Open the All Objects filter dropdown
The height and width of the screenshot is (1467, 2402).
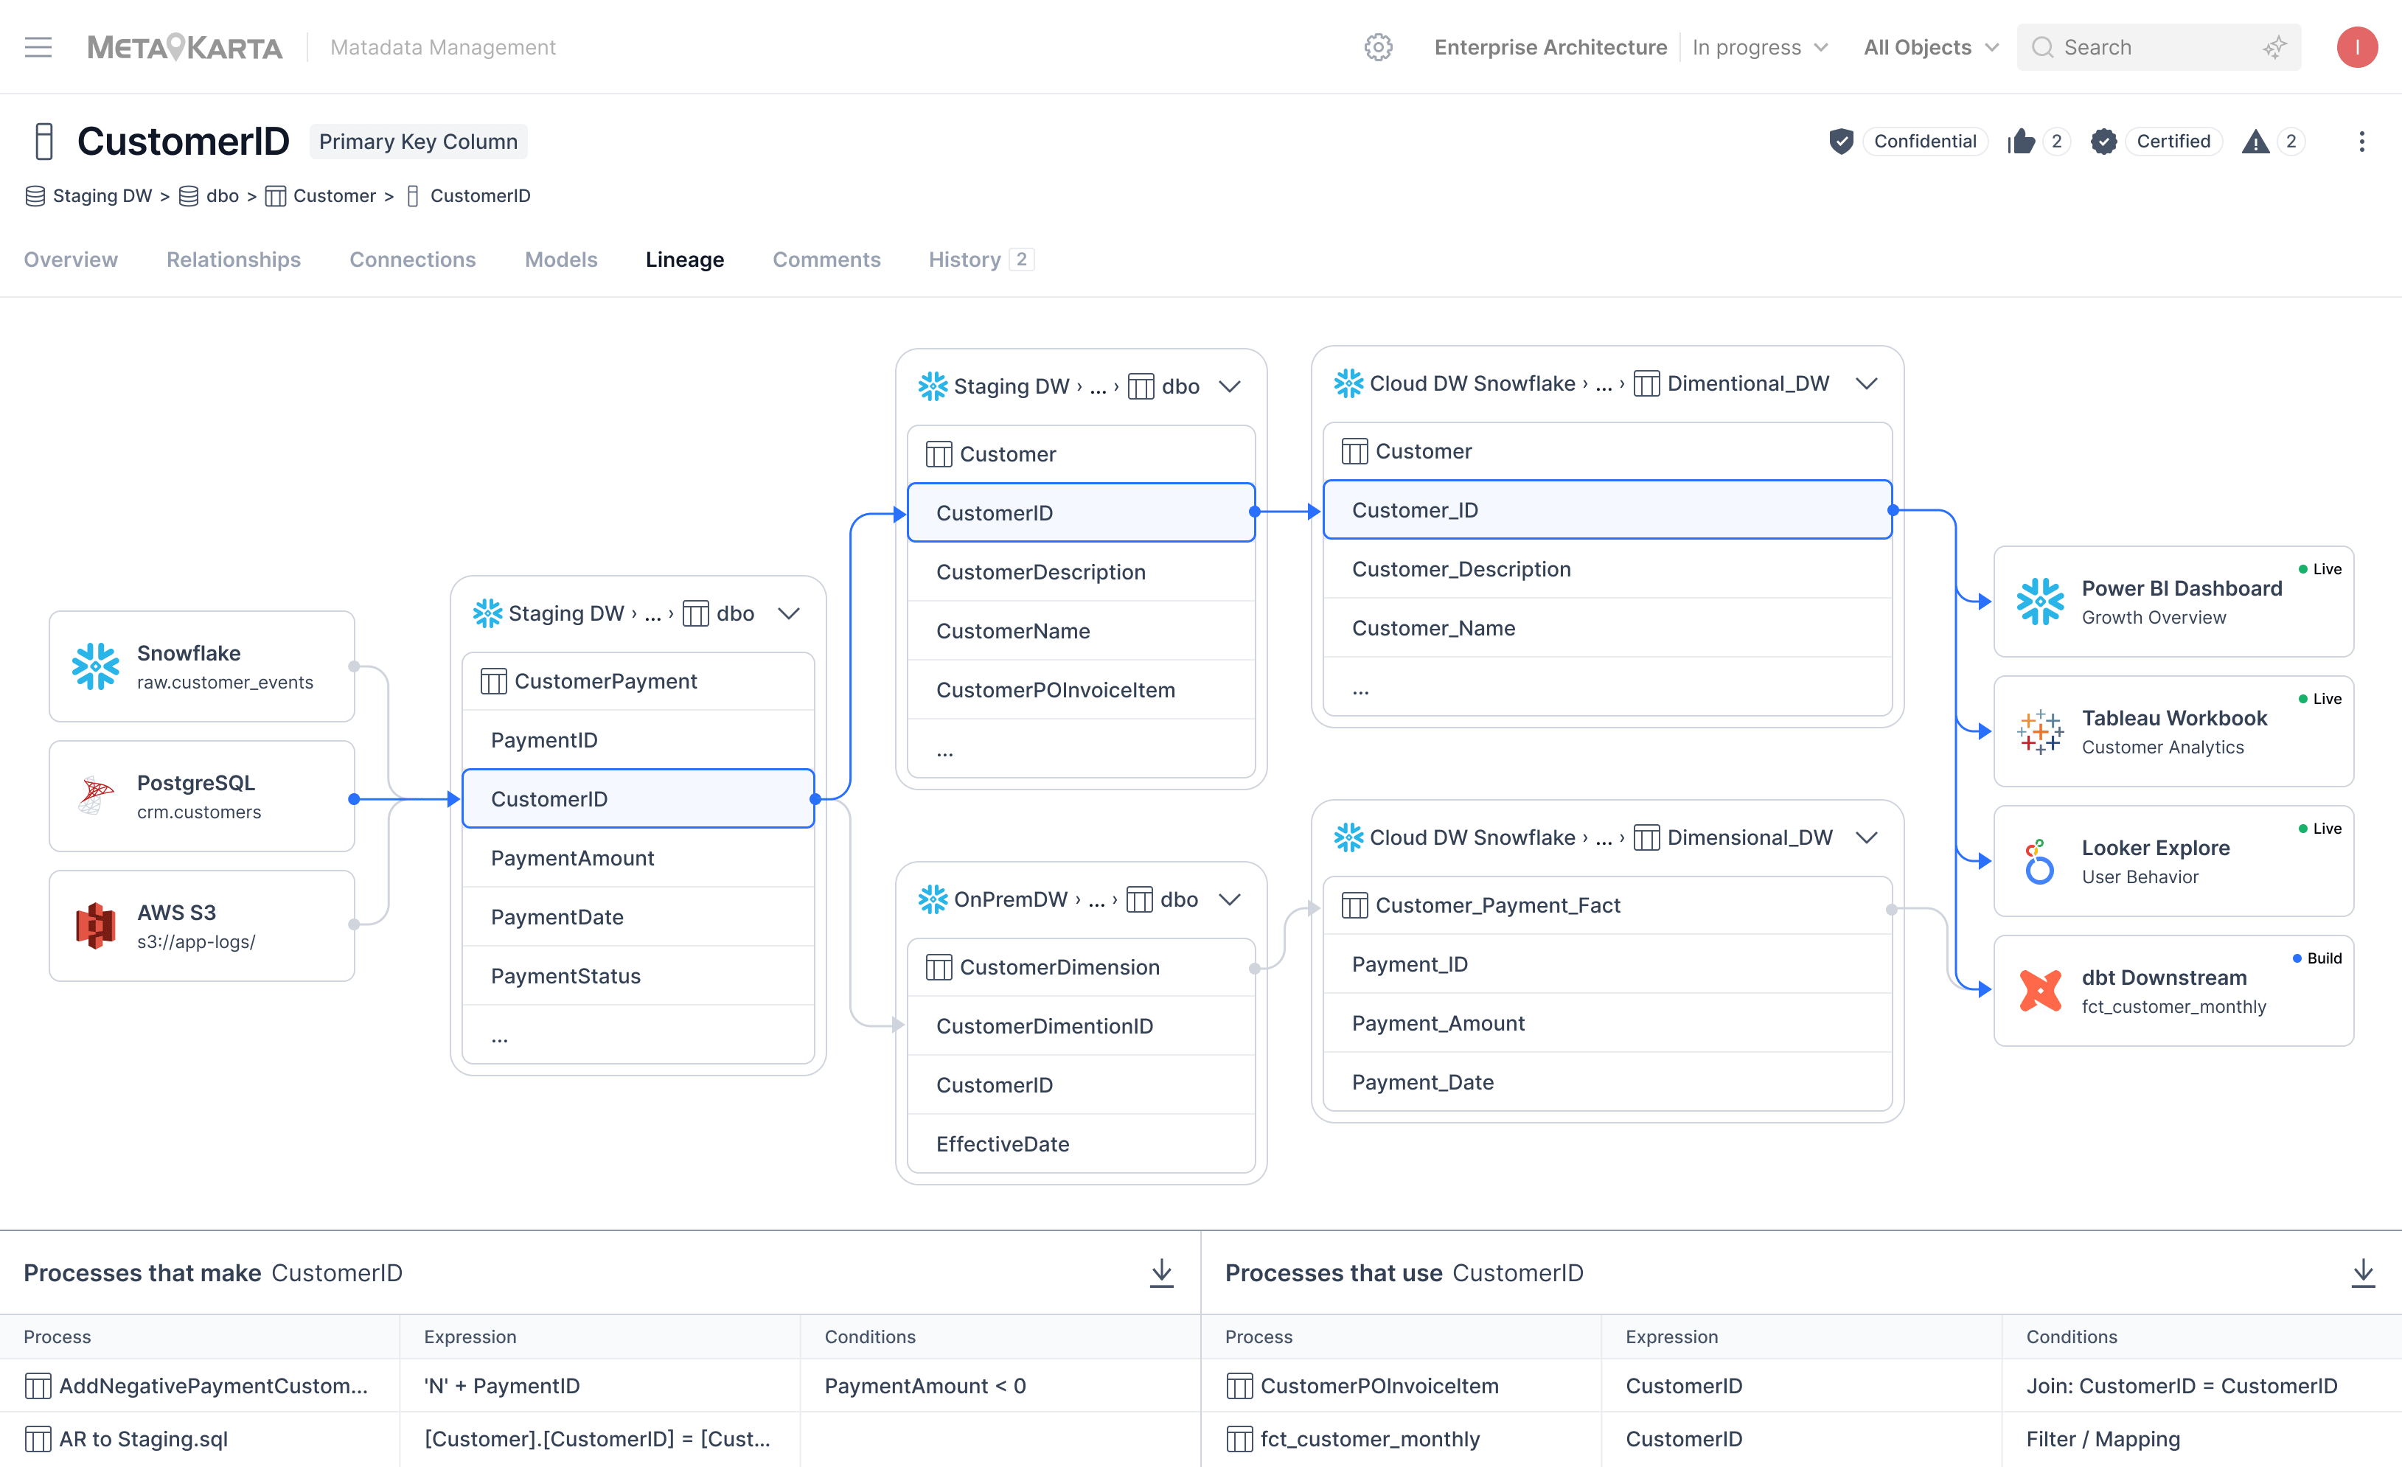1931,46
